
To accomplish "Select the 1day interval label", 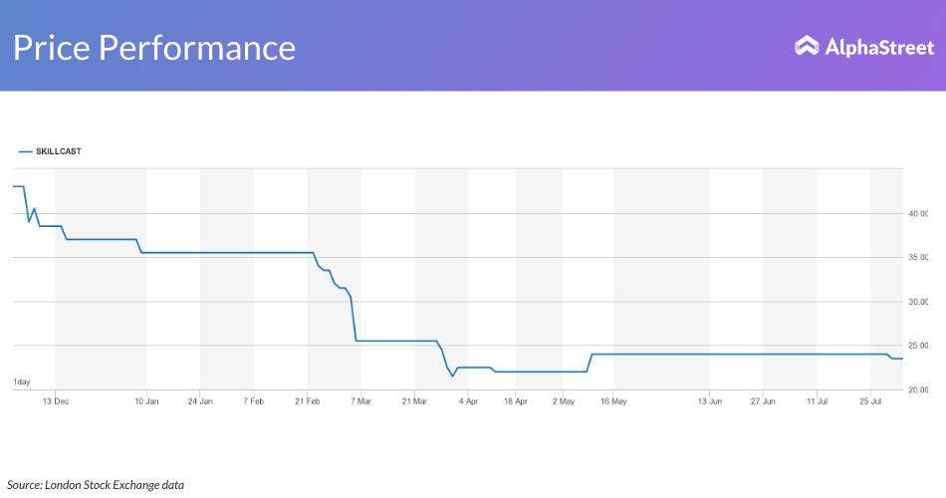I will tap(21, 382).
